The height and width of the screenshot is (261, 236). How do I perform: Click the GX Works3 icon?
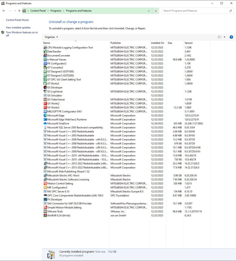tap(45, 107)
